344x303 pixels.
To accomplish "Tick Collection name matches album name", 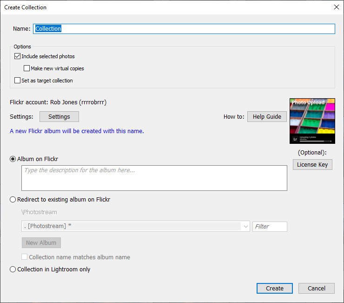I will coord(25,257).
